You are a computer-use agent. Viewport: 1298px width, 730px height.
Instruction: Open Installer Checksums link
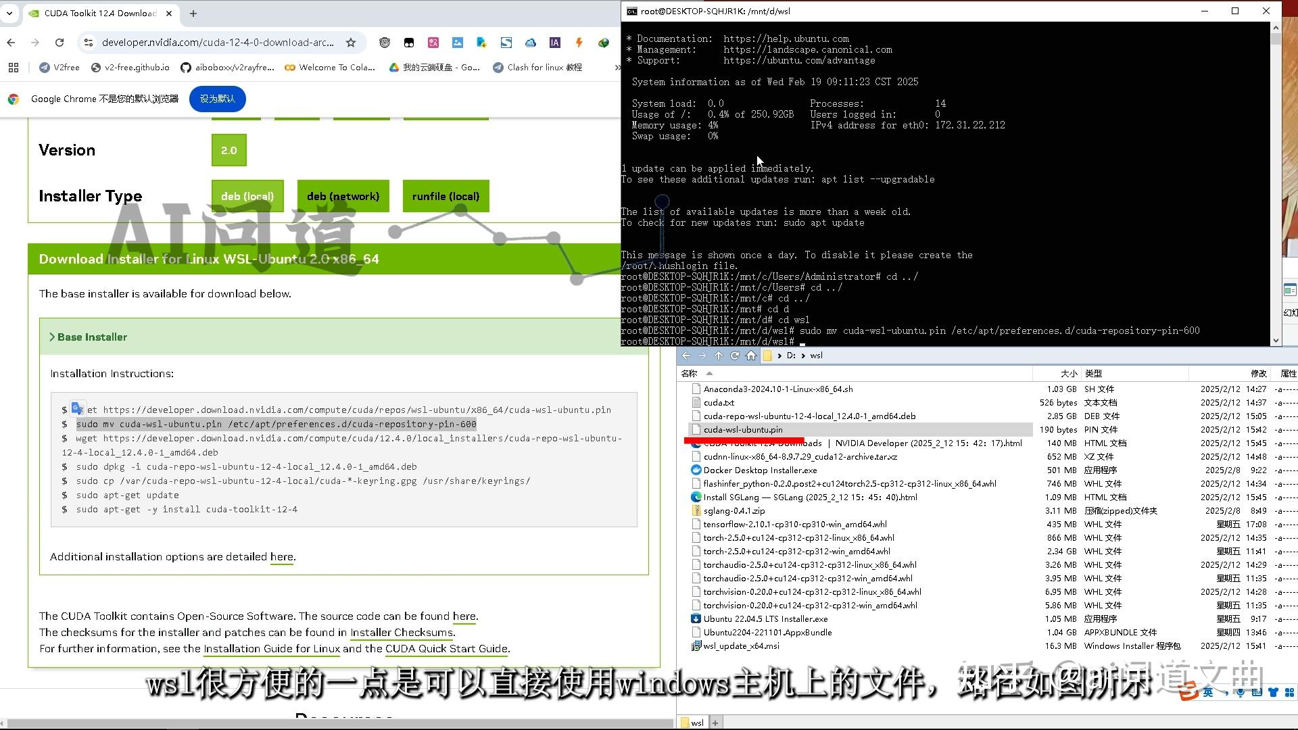coord(402,633)
